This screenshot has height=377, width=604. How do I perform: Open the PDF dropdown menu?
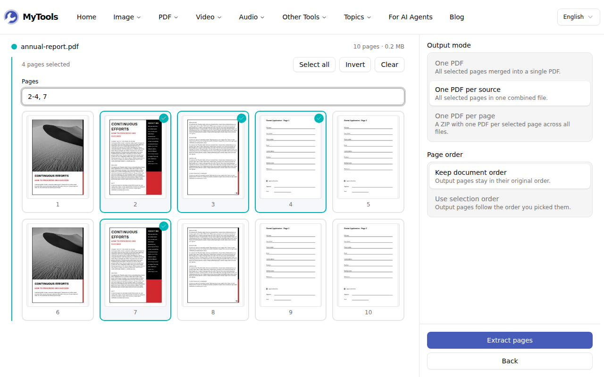coord(168,17)
